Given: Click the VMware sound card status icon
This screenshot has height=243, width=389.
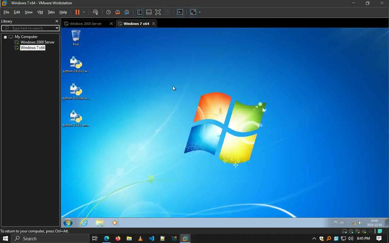Looking at the screenshot, I should (364, 231).
